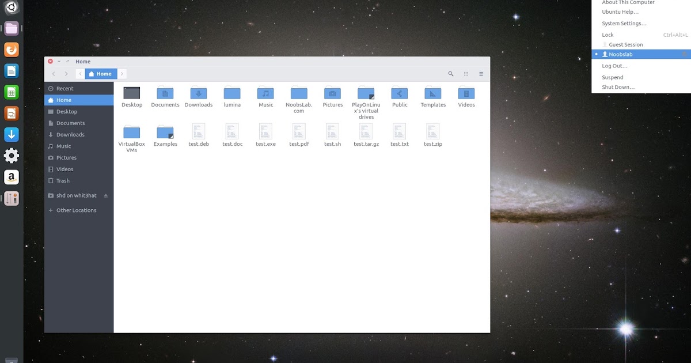
Task: Choose "System Settings…" from the session menu
Action: (624, 23)
